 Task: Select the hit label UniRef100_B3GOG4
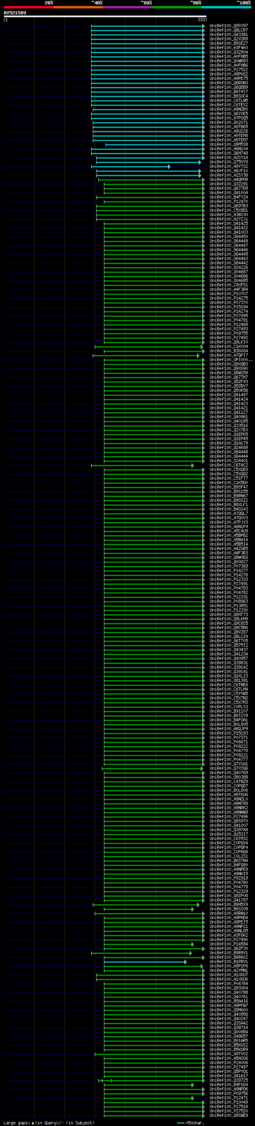point(228,351)
